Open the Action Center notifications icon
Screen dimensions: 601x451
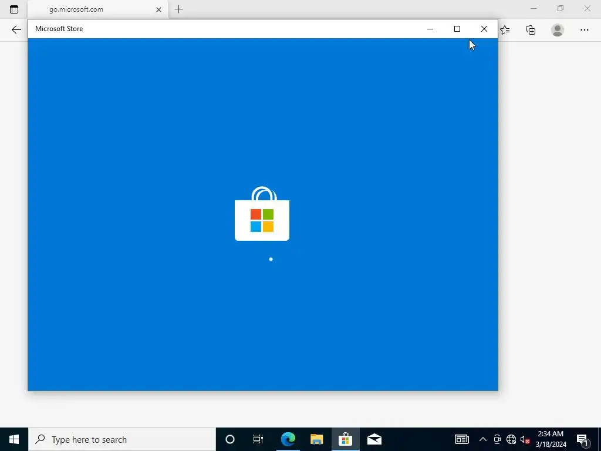[x=582, y=439]
